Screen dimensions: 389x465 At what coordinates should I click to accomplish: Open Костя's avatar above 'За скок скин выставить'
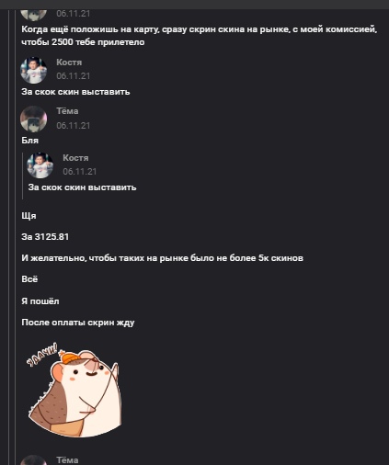33,70
